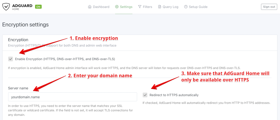This screenshot has height=120, width=280.
Task: Click the green ON status badge
Action: coord(38,7)
